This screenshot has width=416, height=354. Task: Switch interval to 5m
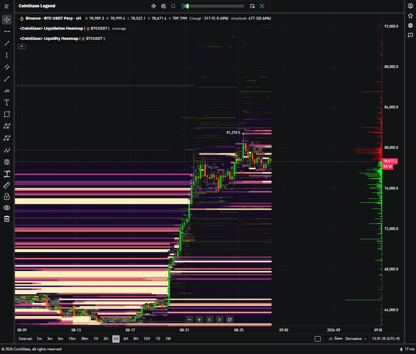click(x=61, y=339)
